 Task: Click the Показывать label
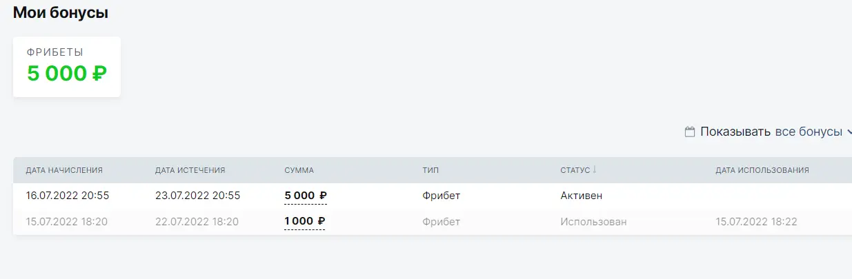(x=735, y=132)
